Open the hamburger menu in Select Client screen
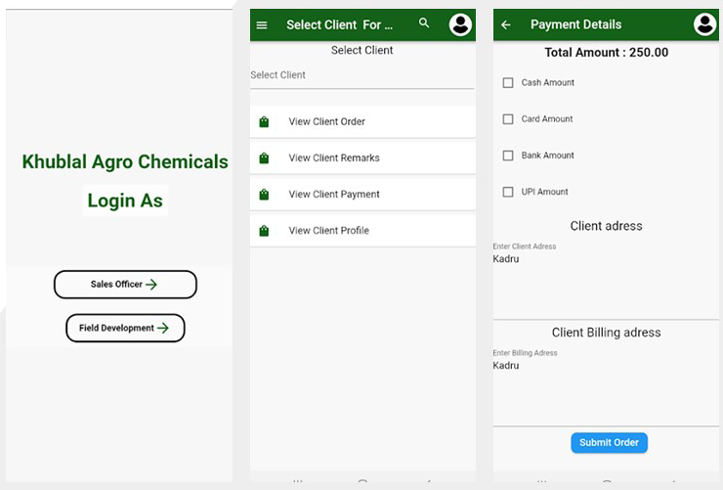The image size is (723, 490). [x=262, y=24]
